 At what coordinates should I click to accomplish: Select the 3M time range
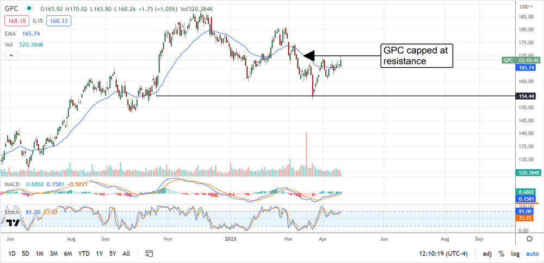(53, 254)
